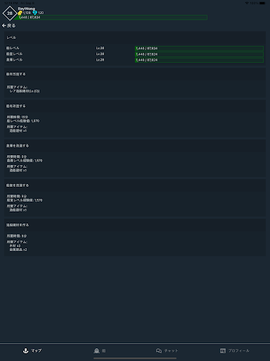Tap the blue diamond gem icon

pyautogui.click(x=35, y=13)
